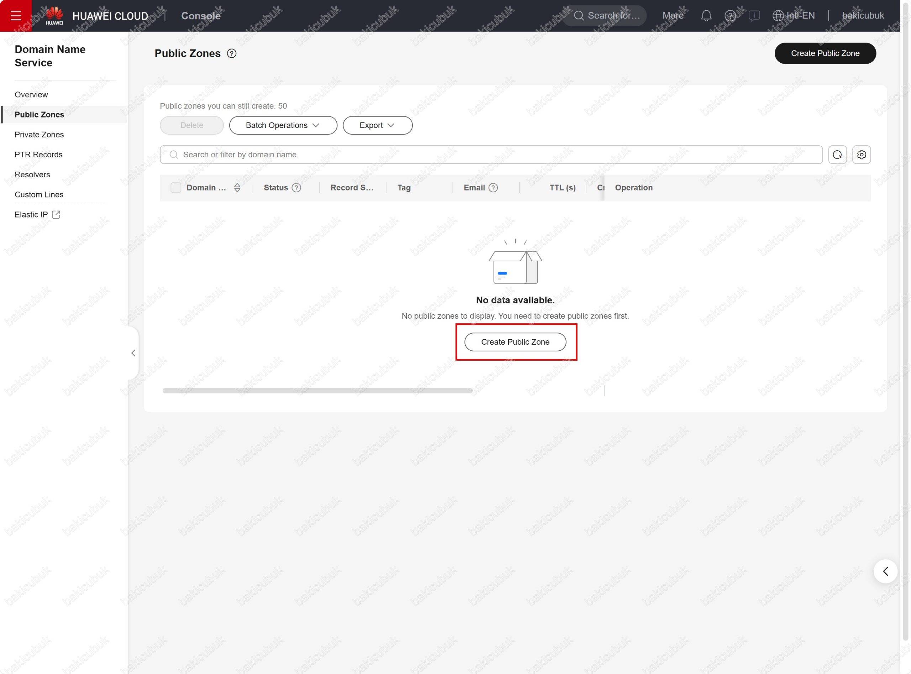Expand the Export dropdown
The height and width of the screenshot is (674, 911).
[377, 125]
